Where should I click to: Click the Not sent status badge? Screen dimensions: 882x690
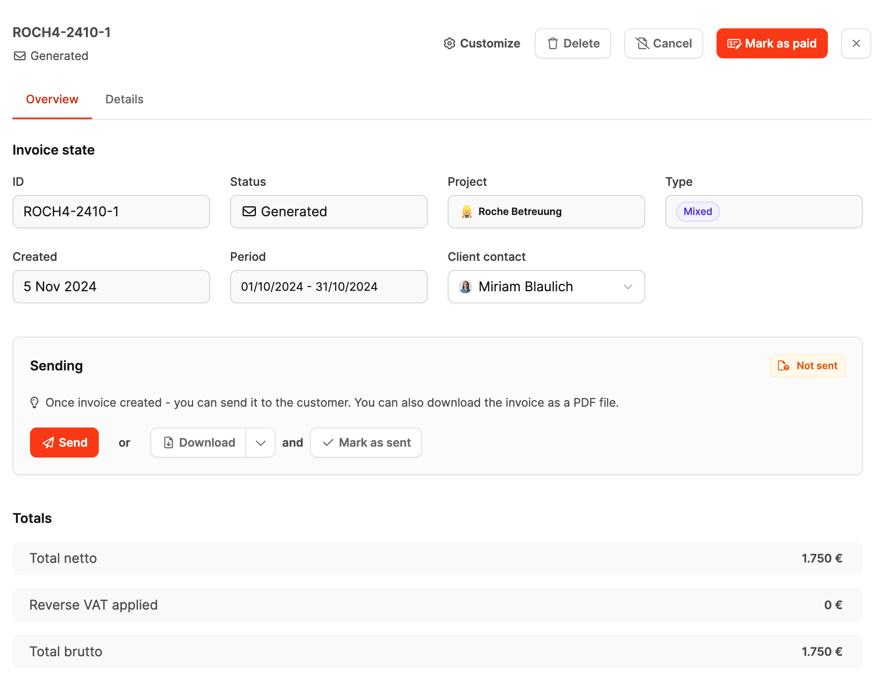807,366
